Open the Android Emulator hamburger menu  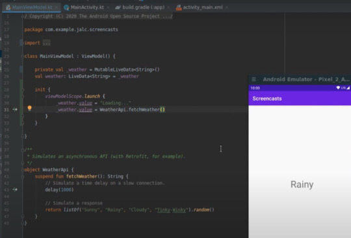tap(254, 79)
